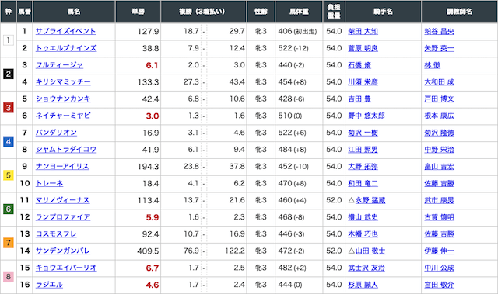Image resolution: width=498 pixels, height=294 pixels.
Task: Open jockey link 木幡 巧也
Action: 363,233
